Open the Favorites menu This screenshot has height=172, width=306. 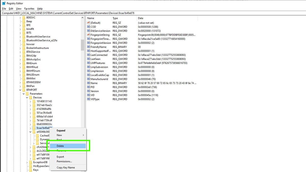pyautogui.click(x=29, y=8)
